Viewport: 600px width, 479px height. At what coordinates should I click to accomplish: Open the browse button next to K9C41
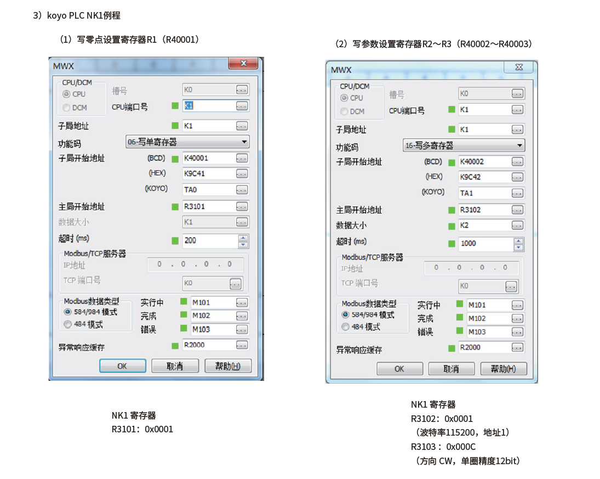tap(242, 174)
